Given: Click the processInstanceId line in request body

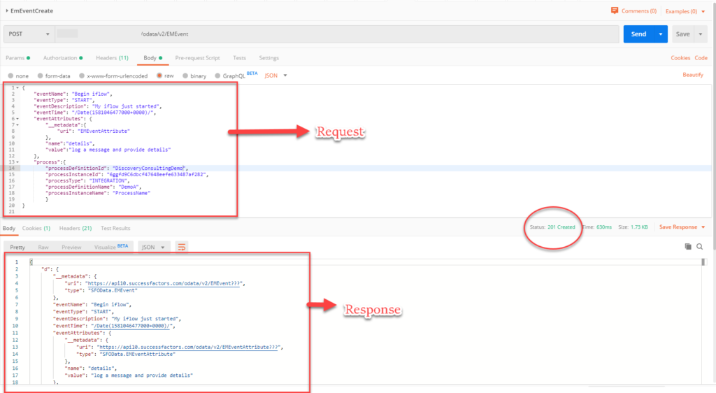Looking at the screenshot, I should (x=127, y=174).
